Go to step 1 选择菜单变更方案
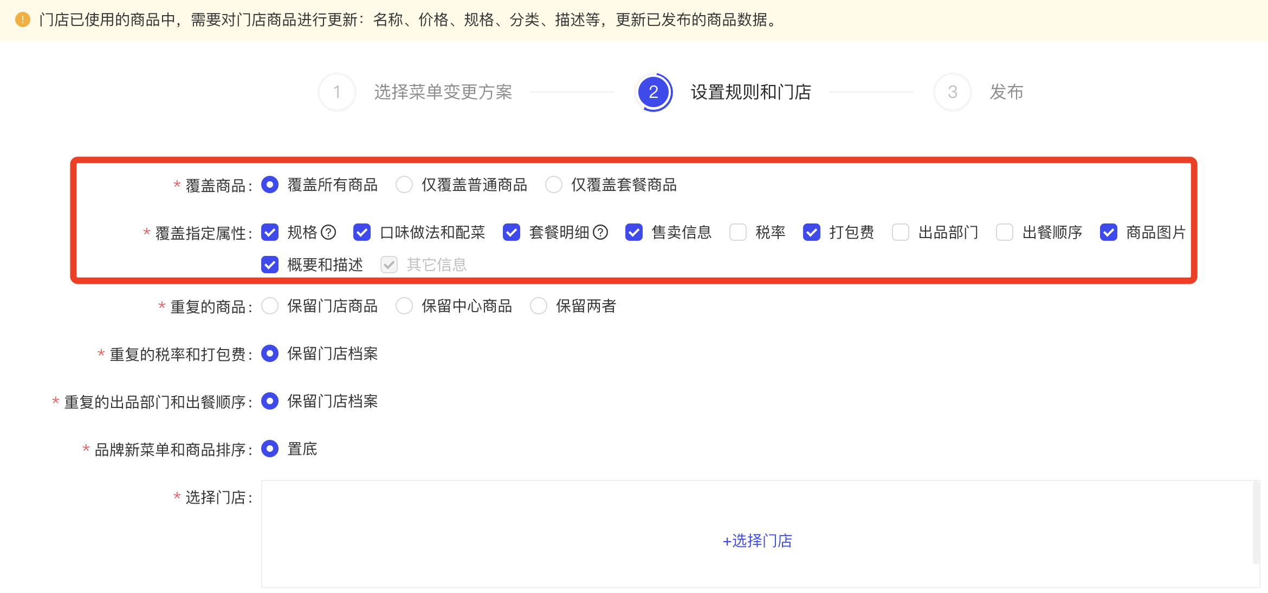The height and width of the screenshot is (593, 1268). click(x=416, y=92)
